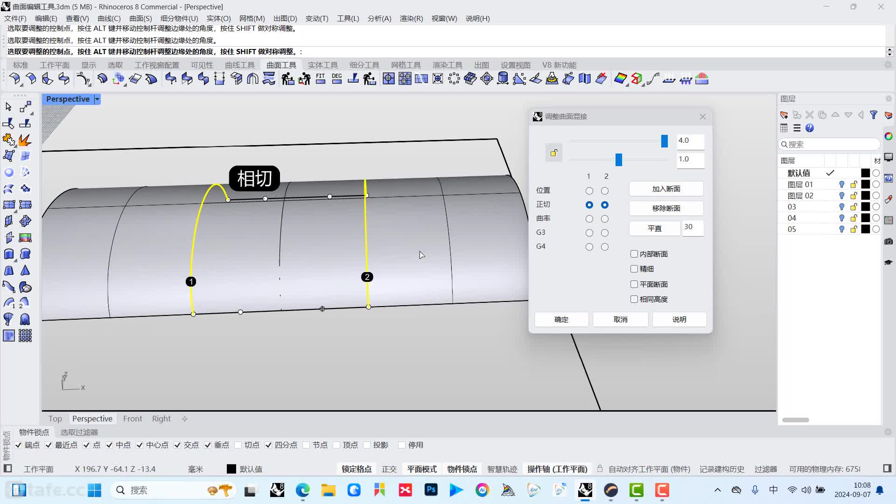Image resolution: width=896 pixels, height=504 pixels.
Task: Click the hamburger menu icon in layers panel
Action: 797,128
